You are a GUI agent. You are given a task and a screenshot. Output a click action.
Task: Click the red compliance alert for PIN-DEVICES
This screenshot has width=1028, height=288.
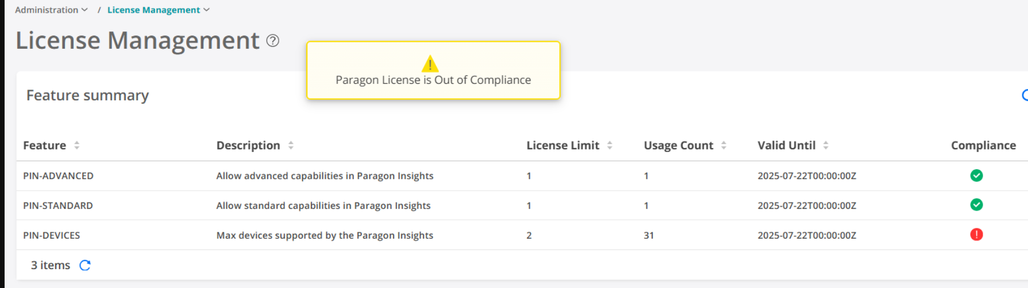pos(976,234)
